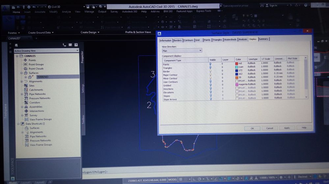The height and width of the screenshot is (184, 329).
Task: Open the Analysis tab in Surface Style
Action: click(x=243, y=39)
